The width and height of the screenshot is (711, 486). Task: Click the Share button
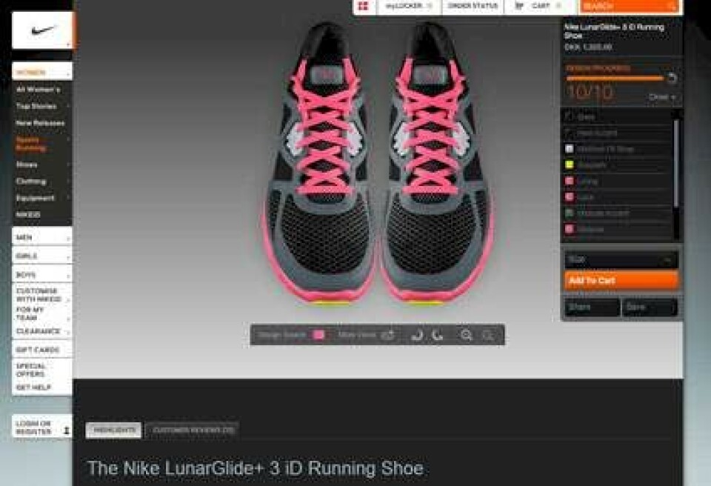(x=592, y=307)
